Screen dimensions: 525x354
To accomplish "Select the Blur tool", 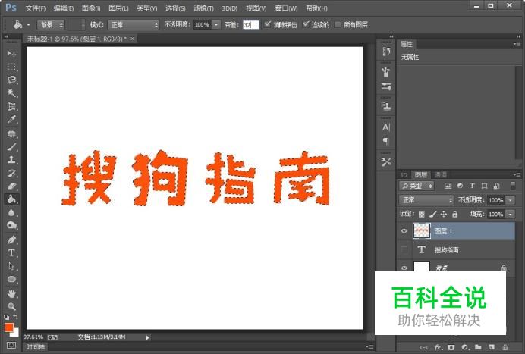I will click(x=11, y=212).
